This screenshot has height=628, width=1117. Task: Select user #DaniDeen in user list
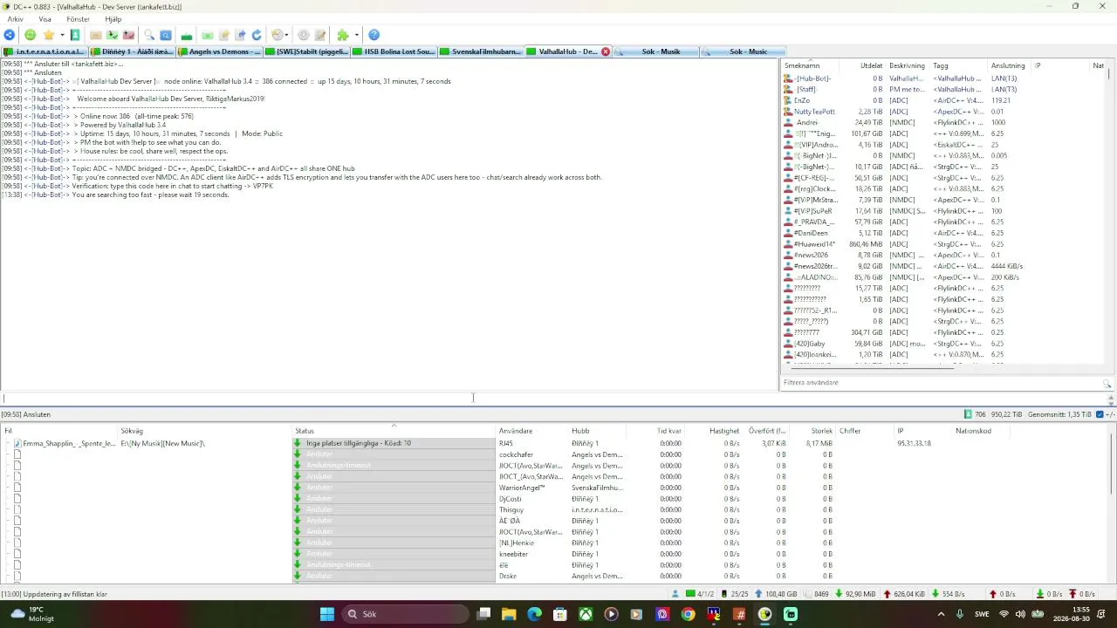point(811,233)
